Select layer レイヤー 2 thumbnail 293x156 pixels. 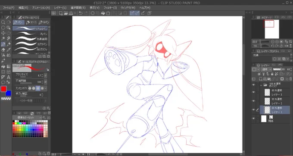(x=268, y=101)
